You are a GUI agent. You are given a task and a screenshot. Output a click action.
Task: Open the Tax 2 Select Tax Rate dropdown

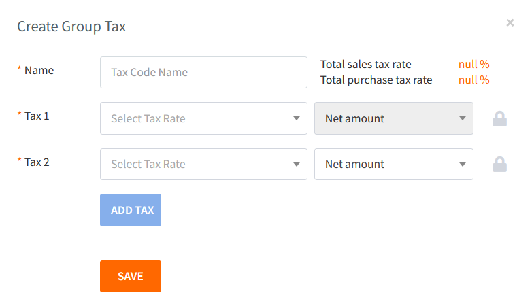[x=197, y=165]
